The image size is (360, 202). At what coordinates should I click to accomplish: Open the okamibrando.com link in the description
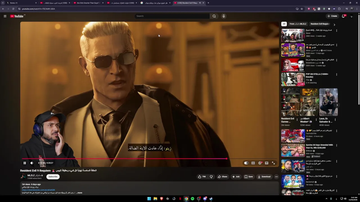point(39,190)
